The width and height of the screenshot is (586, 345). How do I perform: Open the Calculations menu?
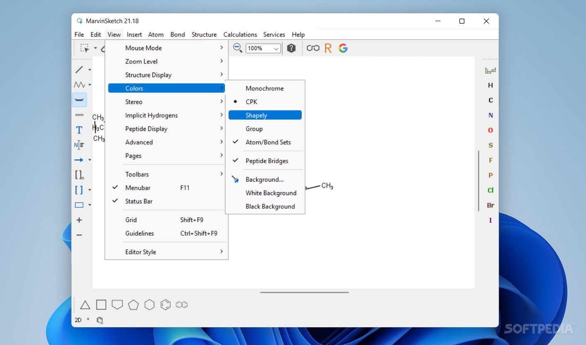tap(240, 34)
